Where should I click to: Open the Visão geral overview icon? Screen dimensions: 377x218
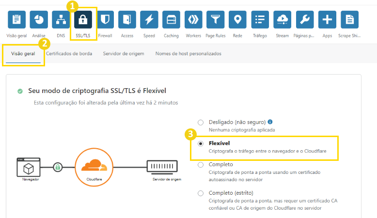click(16, 19)
